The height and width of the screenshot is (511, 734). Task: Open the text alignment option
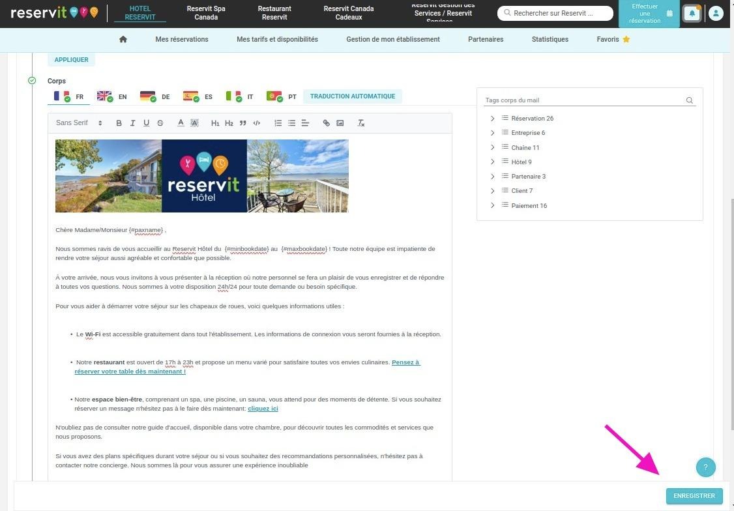(x=305, y=123)
